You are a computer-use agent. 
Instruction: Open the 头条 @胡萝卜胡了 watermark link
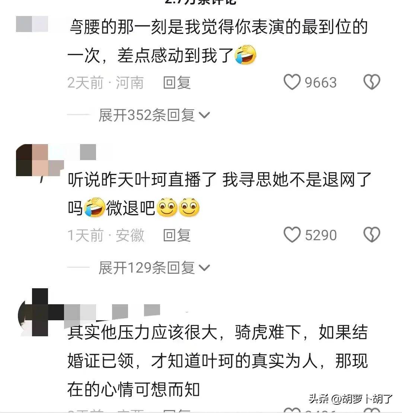pos(351,398)
